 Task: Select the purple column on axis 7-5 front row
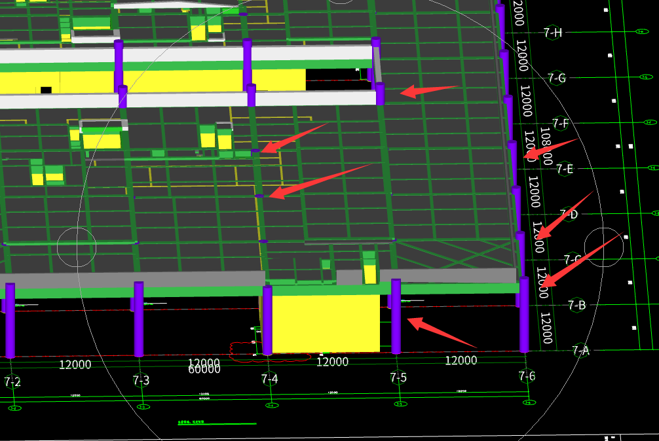tap(396, 317)
